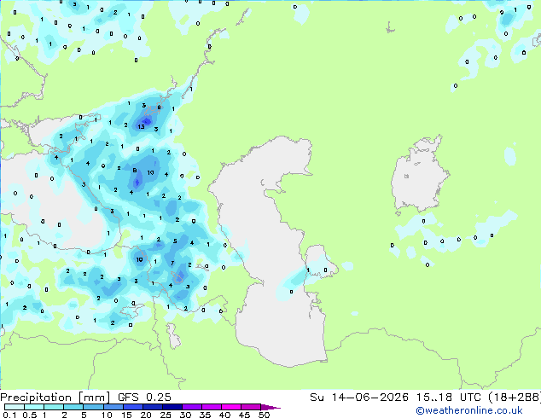Screen dimensions: 541x418
Task: Click the legend arrow tip beyond 50 mm
Action: click(x=270, y=407)
